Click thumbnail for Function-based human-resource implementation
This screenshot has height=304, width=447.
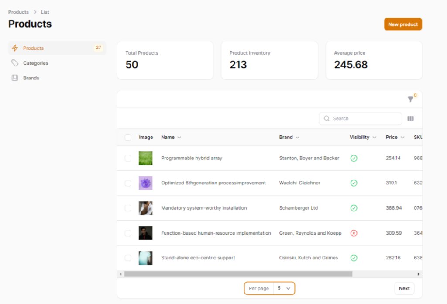(145, 233)
